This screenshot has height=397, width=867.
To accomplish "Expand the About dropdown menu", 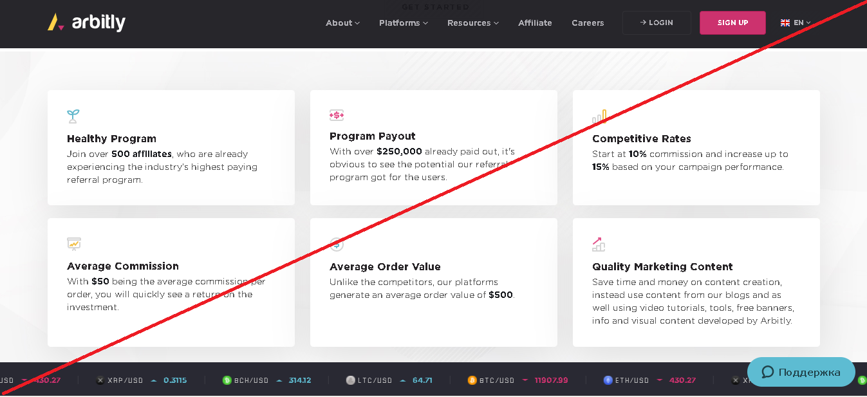I will [342, 23].
